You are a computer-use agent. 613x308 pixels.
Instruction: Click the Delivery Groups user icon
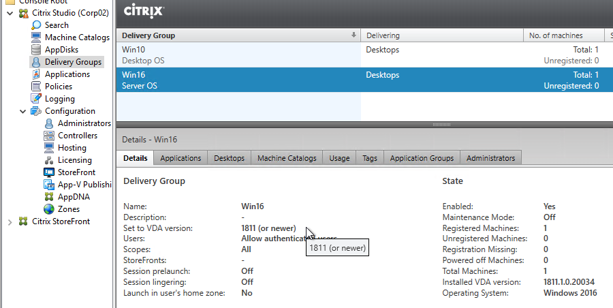coord(36,62)
